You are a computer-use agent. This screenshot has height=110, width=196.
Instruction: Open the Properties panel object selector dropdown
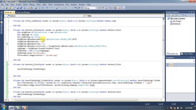pos(194,61)
